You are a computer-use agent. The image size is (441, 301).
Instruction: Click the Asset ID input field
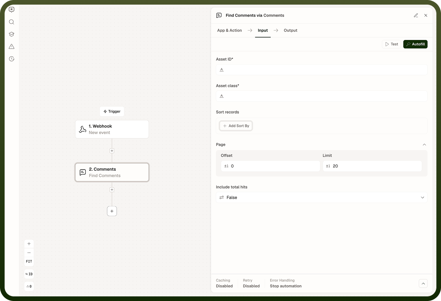tap(321, 70)
